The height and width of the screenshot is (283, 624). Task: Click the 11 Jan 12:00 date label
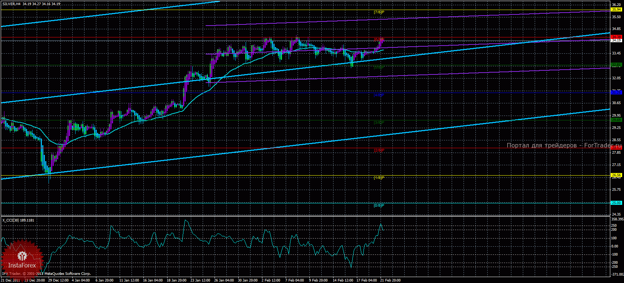click(x=129, y=280)
